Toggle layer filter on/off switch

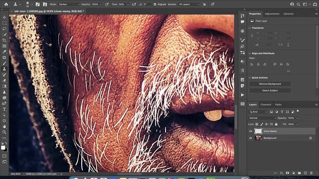298,111
